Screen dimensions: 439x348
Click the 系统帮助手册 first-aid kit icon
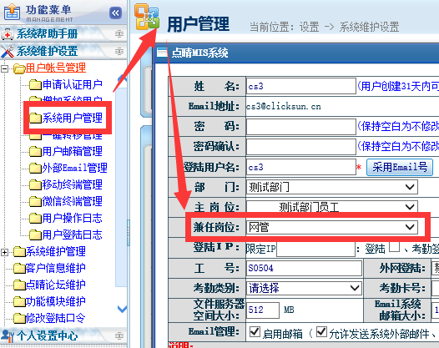(8, 34)
